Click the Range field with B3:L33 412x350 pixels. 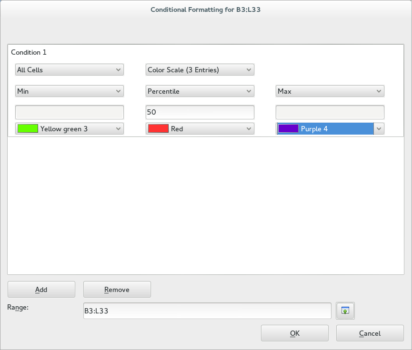click(207, 311)
